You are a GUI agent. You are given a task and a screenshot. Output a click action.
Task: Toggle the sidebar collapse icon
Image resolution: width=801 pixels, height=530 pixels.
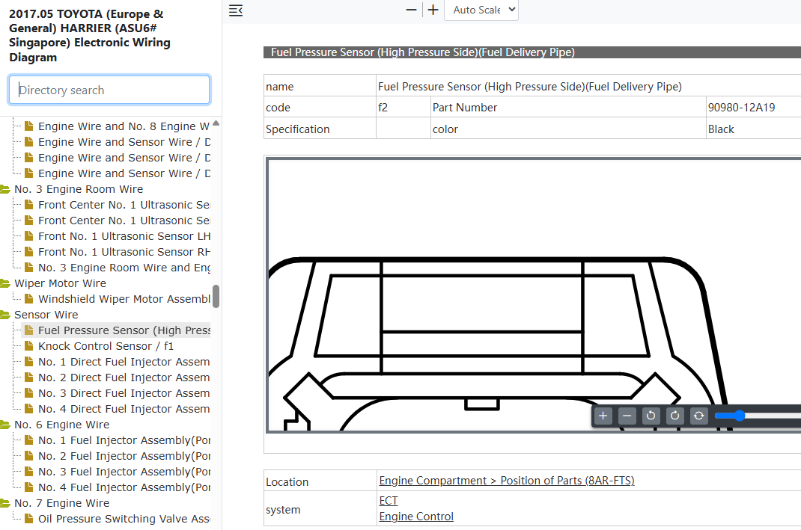click(x=236, y=10)
